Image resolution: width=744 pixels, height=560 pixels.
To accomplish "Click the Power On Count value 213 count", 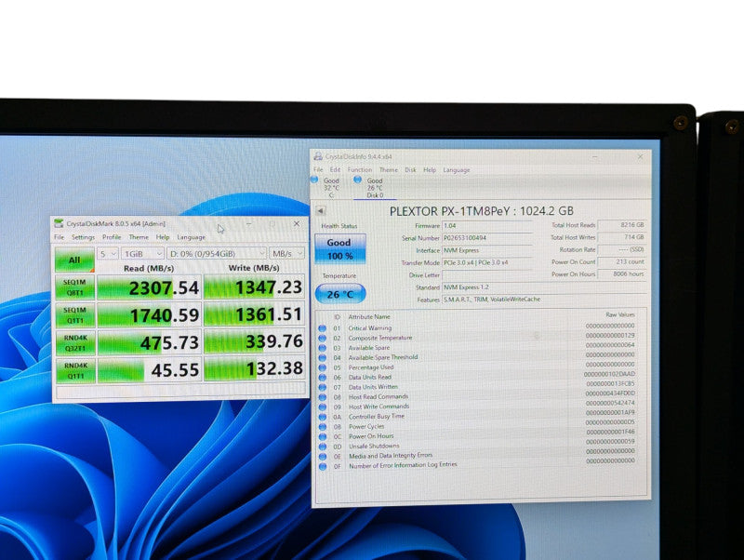I will coord(622,261).
